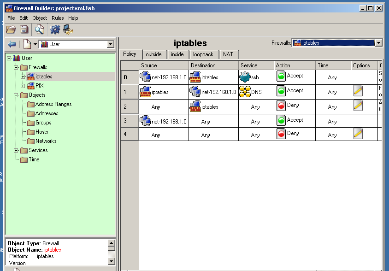Select rule number 1 row header
Viewport: 389px width, 271px height.
tap(130, 92)
